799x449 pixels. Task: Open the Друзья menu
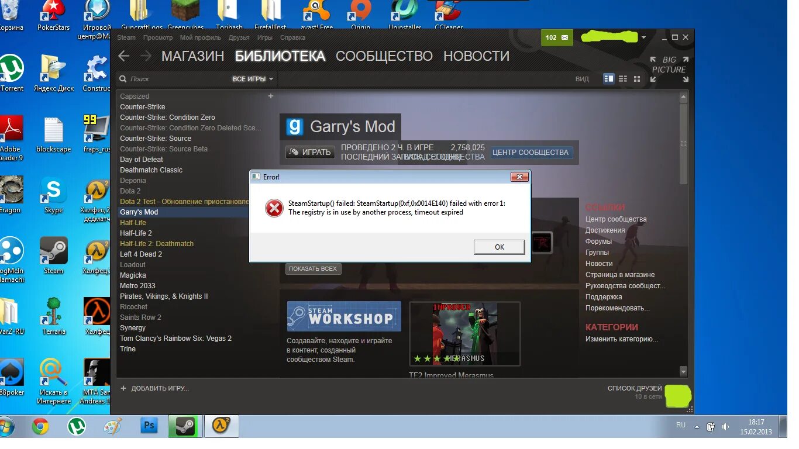click(239, 37)
